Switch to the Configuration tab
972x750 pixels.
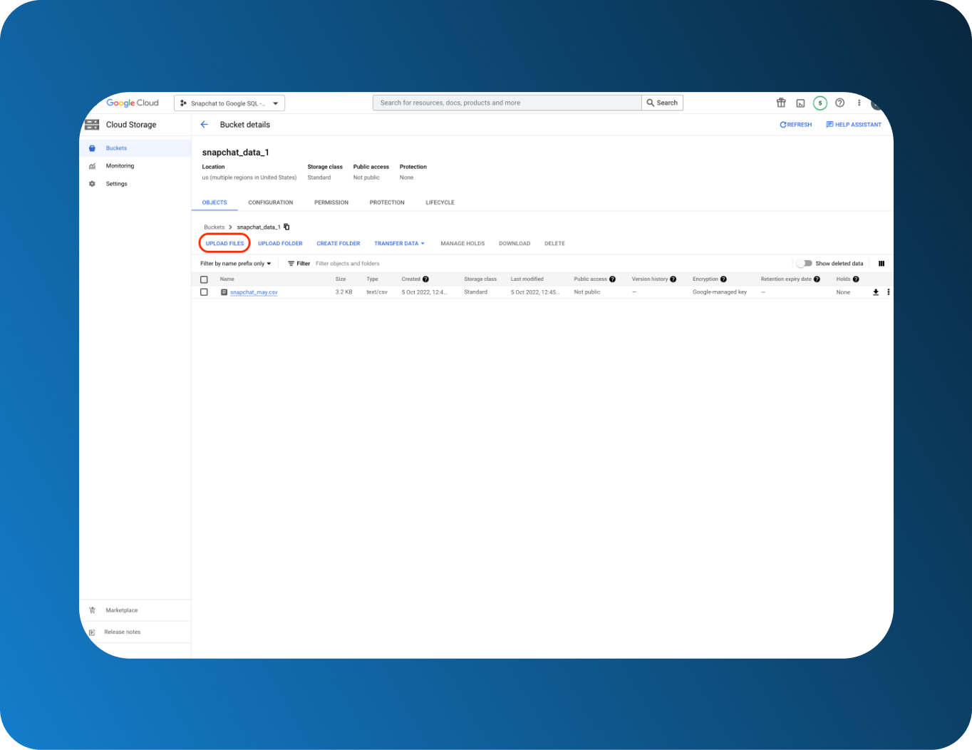tap(271, 202)
